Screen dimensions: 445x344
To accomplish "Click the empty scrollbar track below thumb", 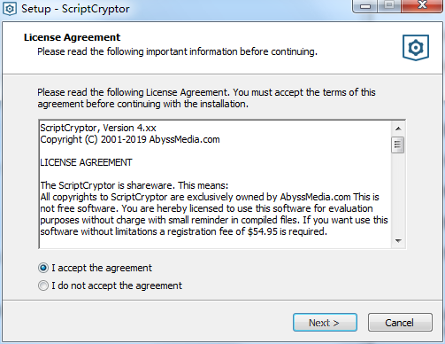I will pos(398,193).
